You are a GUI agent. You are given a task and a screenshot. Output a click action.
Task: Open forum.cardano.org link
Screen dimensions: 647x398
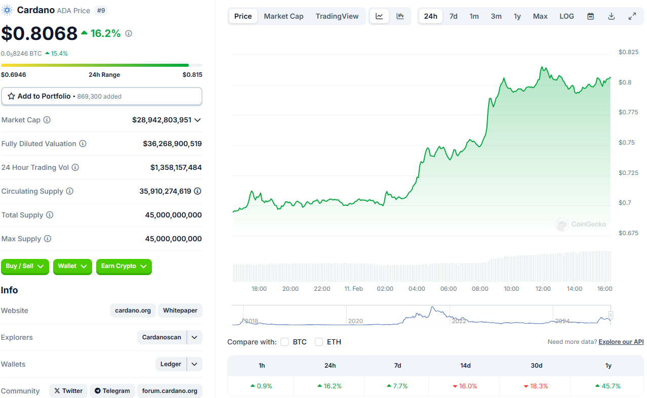pos(170,391)
